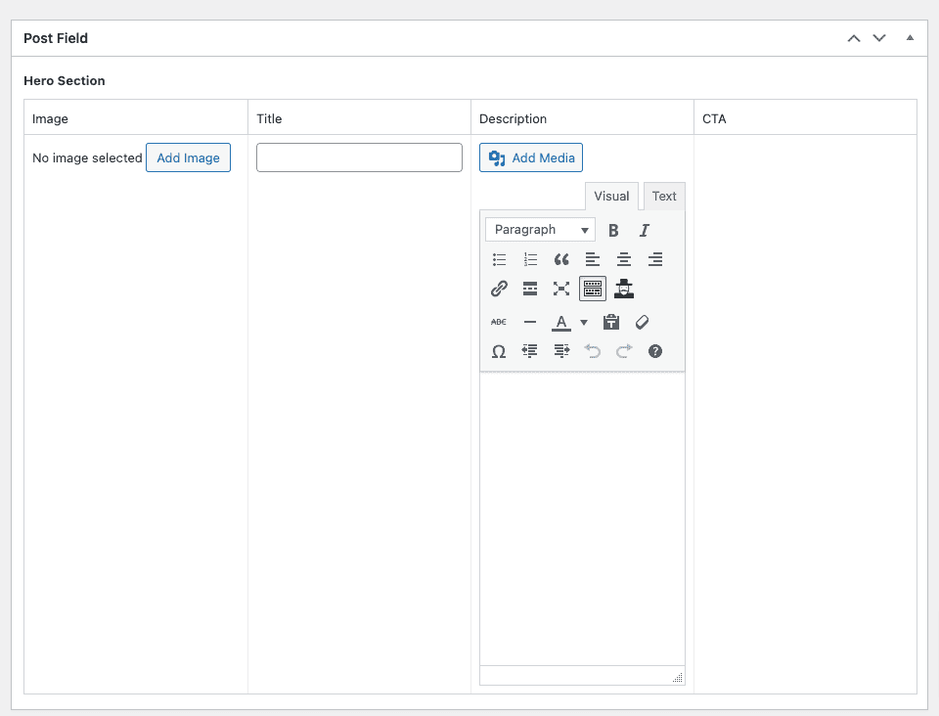Screen dimensions: 939x716
Task: Insert or edit a link
Action: click(x=499, y=289)
